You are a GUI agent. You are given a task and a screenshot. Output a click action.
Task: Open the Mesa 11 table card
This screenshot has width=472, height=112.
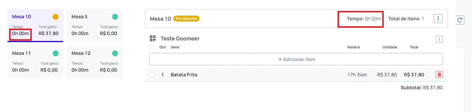pyautogui.click(x=35, y=62)
